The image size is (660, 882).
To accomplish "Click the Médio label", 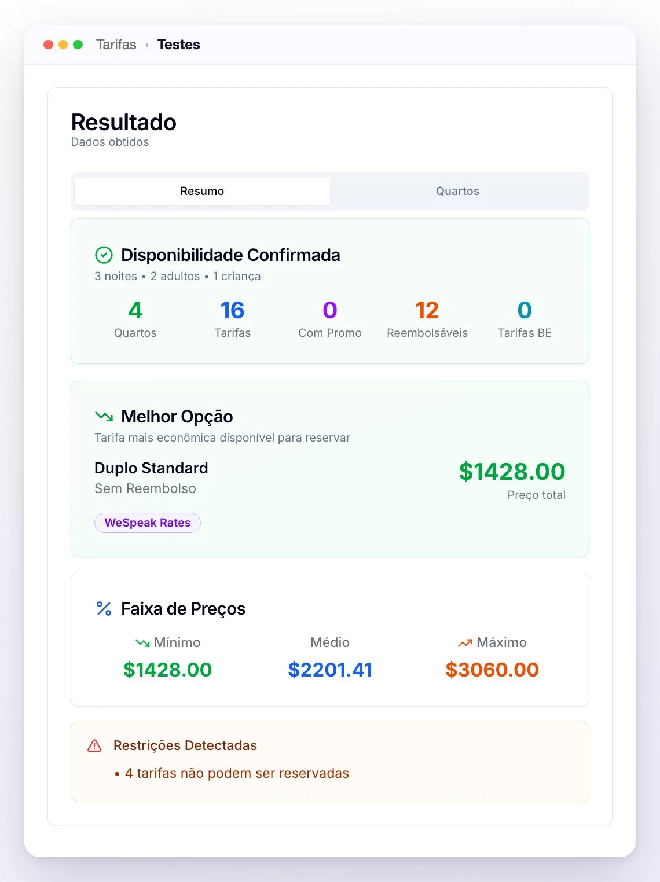I will coord(330,642).
